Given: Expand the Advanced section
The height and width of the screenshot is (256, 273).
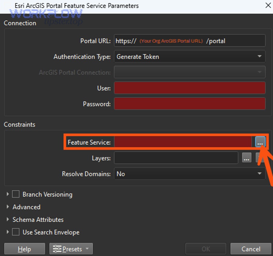Looking at the screenshot, I should 7,207.
